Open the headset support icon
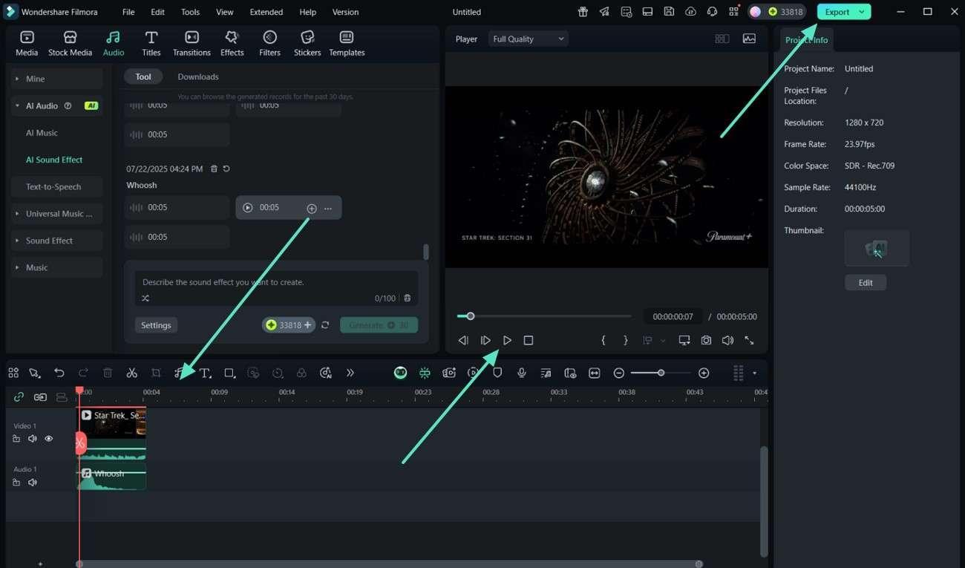Viewport: 965px width, 568px height. point(712,12)
